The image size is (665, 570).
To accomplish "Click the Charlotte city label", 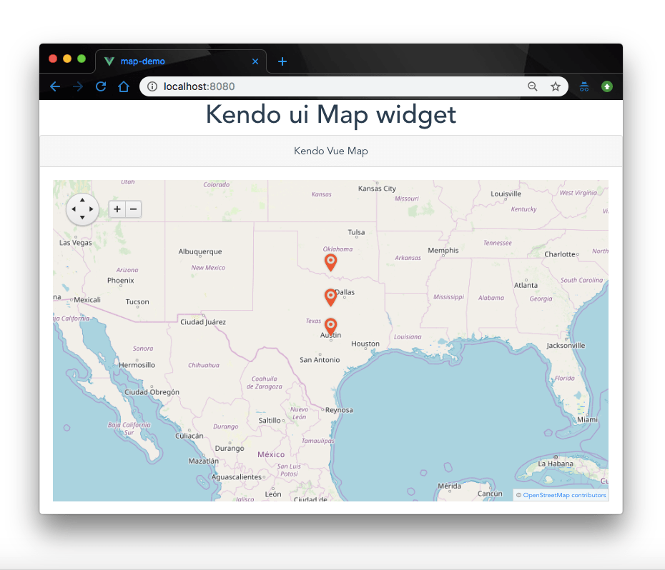I will point(560,254).
